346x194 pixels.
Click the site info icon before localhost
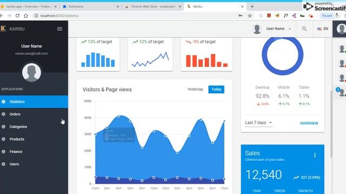click(x=36, y=16)
